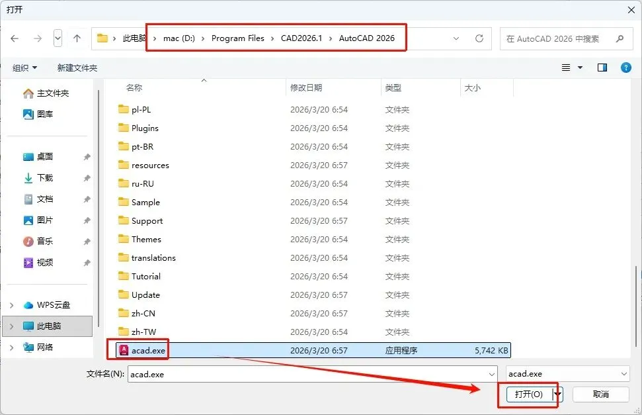The image size is (642, 415).
Task: Expand the file name history dropdown
Action: pos(492,374)
